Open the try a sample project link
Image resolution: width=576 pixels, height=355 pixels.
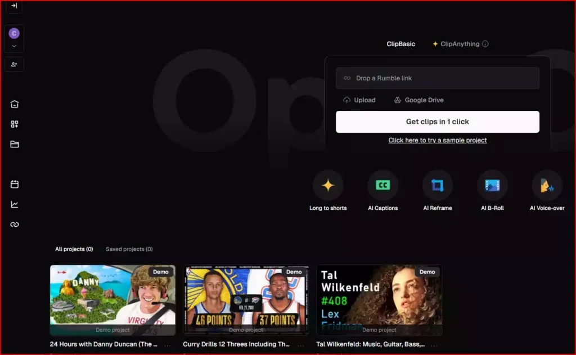coord(438,140)
